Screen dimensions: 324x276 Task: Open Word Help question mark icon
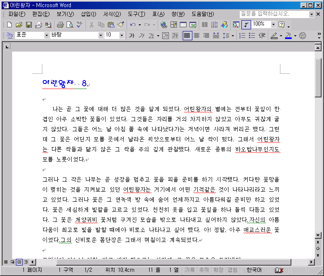click(281, 25)
